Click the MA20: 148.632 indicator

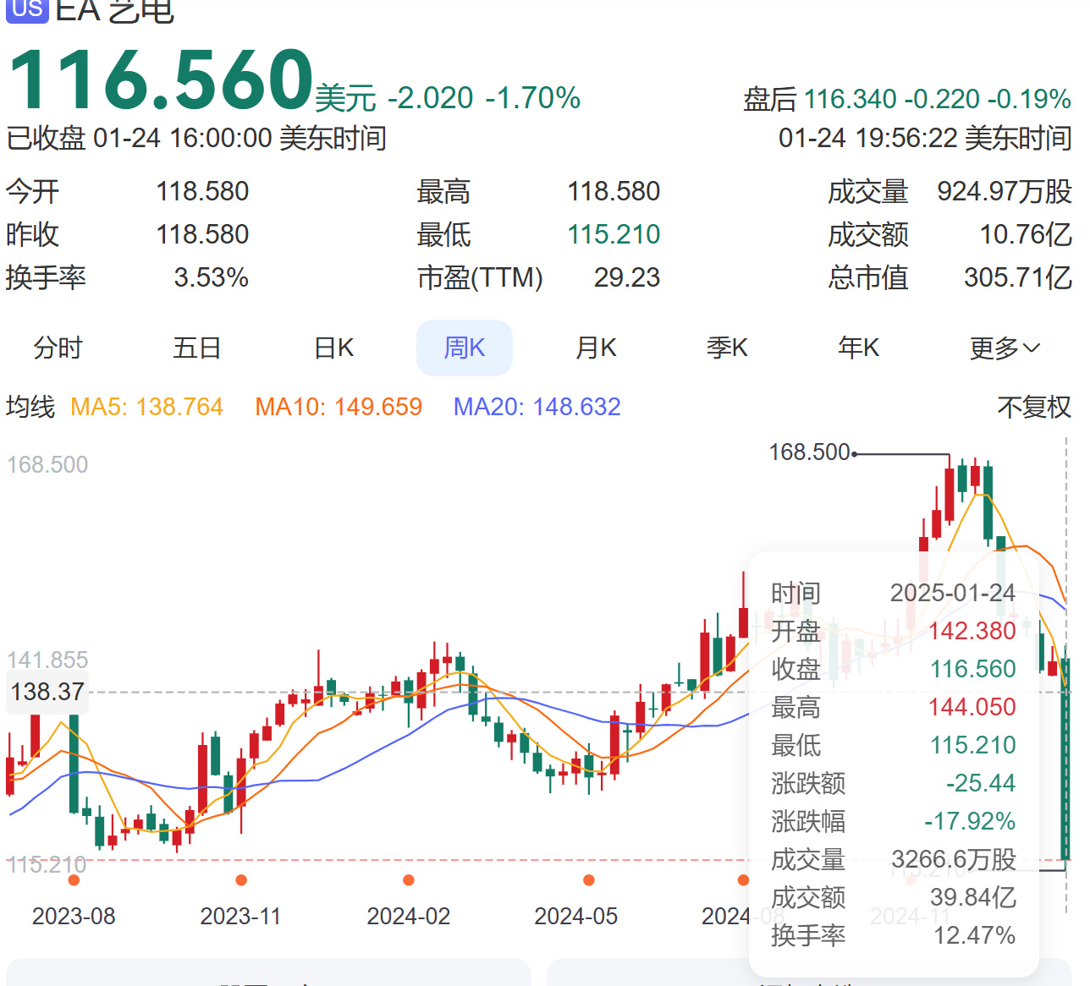(537, 407)
